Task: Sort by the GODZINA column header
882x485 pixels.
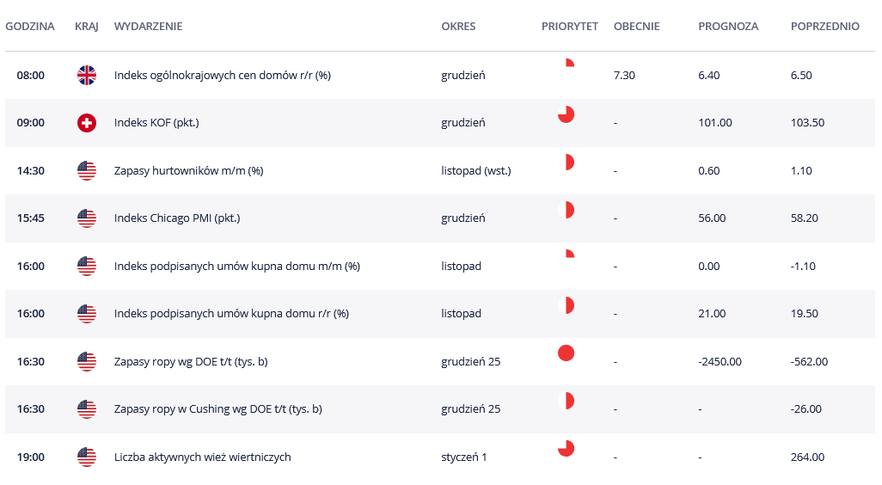Action: tap(30, 26)
